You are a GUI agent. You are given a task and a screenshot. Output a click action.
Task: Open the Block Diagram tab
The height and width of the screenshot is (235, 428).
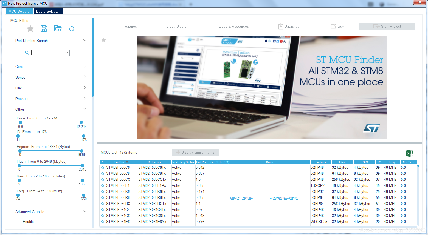(x=178, y=27)
